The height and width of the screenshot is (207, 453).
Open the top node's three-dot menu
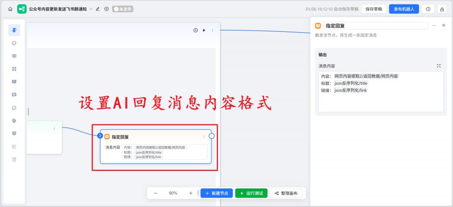(x=213, y=30)
